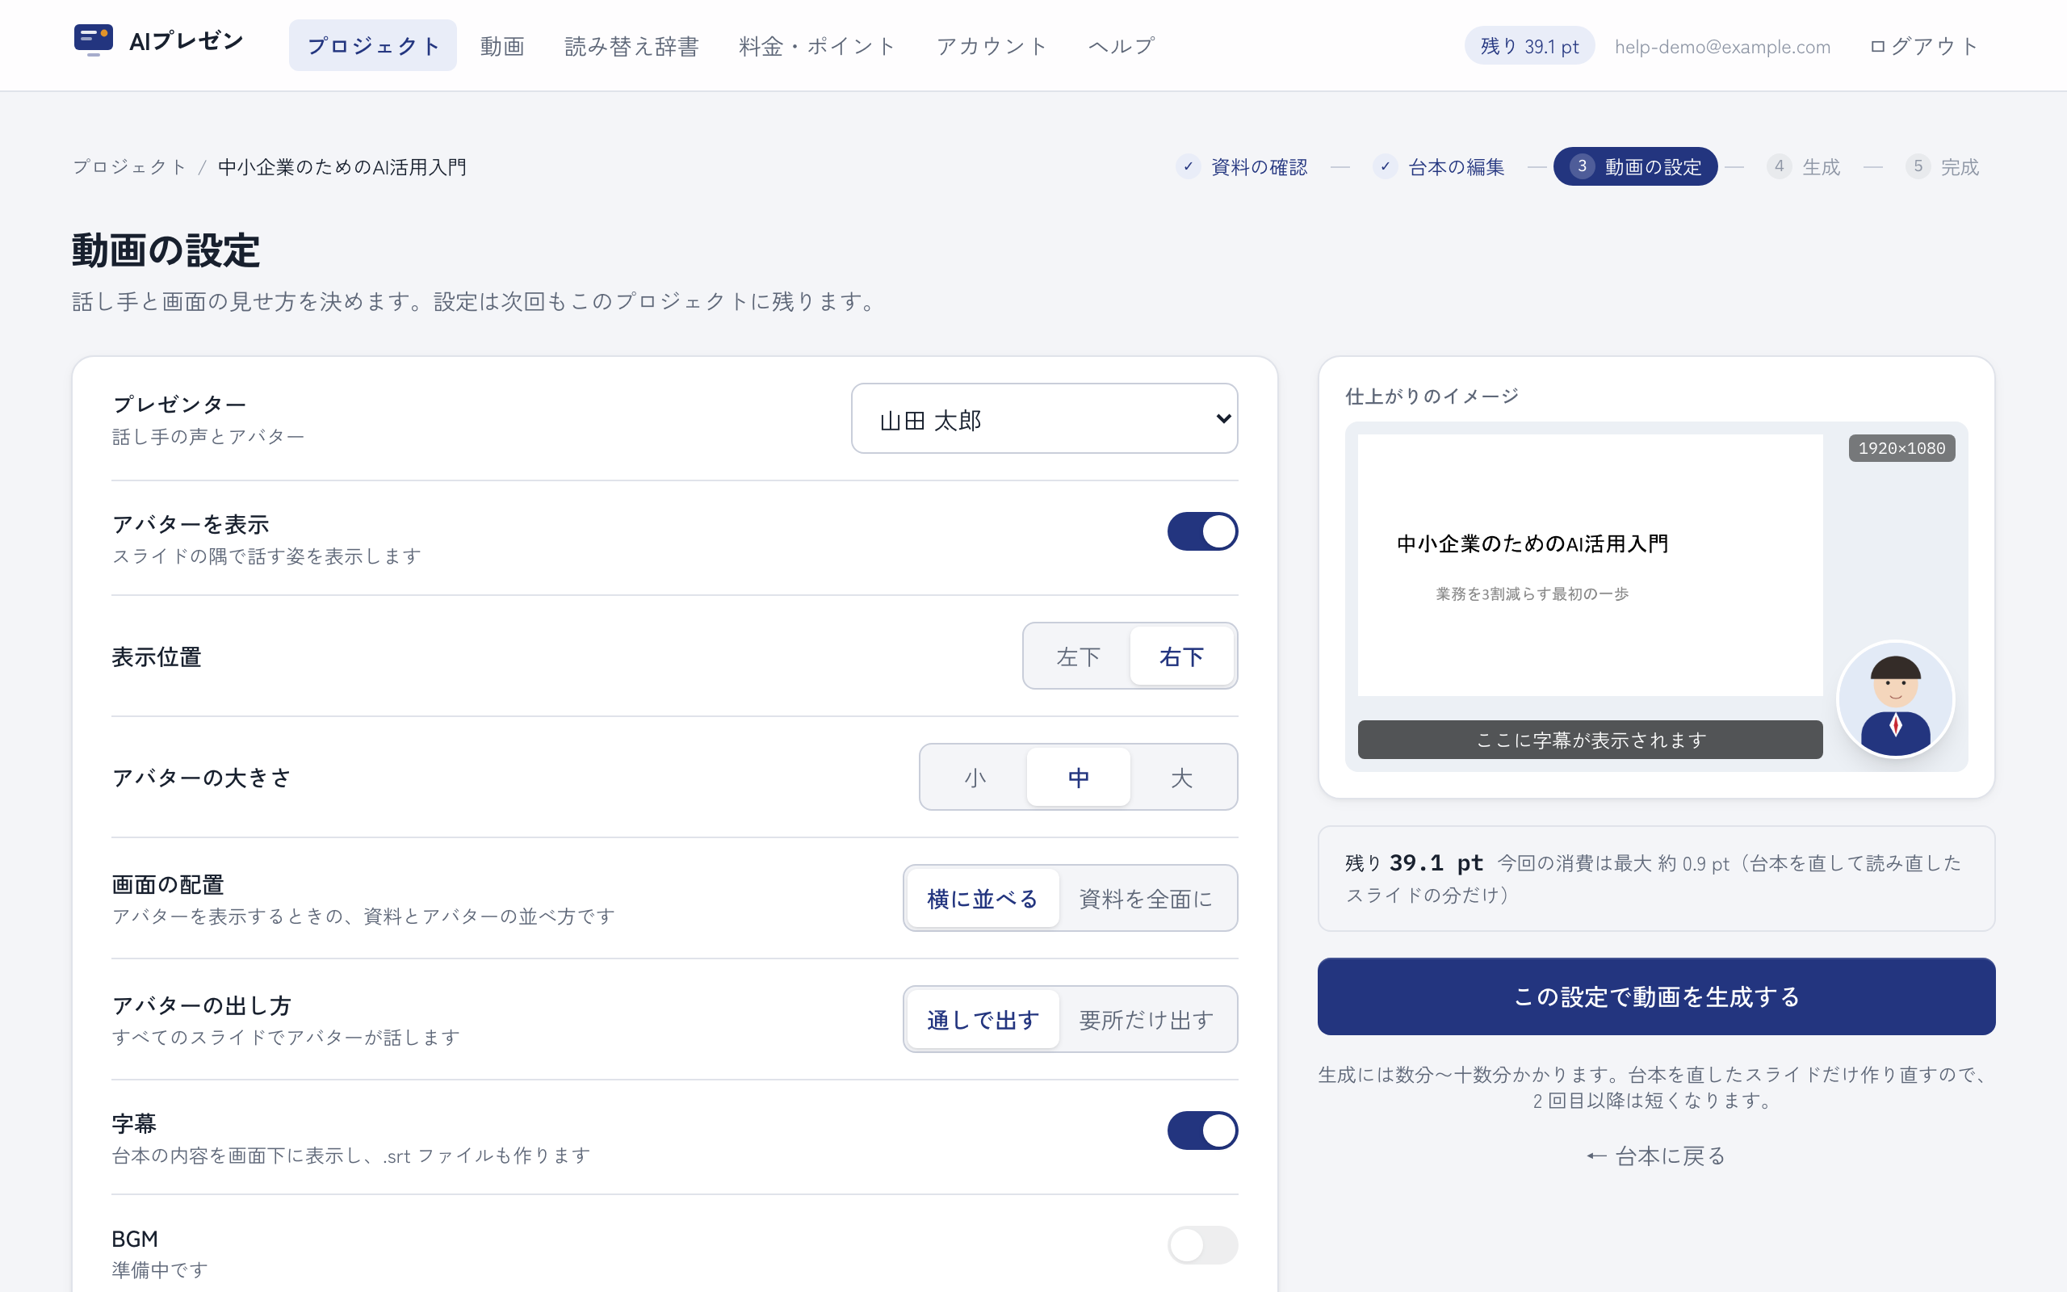Viewport: 2067px width, 1292px height.
Task: Click the ← 台本に戻る link
Action: (x=1656, y=1156)
